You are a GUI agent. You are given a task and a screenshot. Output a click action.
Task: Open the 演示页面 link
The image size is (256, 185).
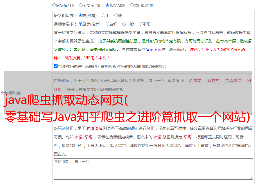point(153,49)
